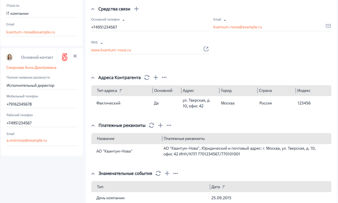Edit the Полное название должности field
The width and height of the screenshot is (338, 203).
(42, 86)
